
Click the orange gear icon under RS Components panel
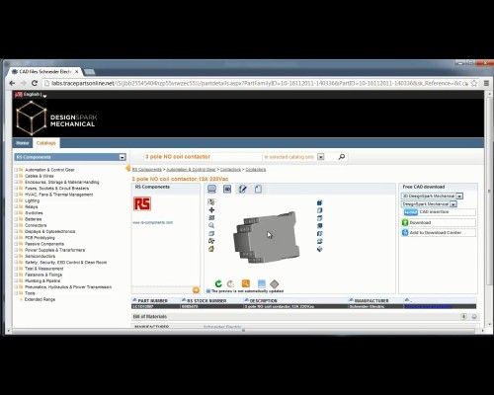[x=196, y=290]
